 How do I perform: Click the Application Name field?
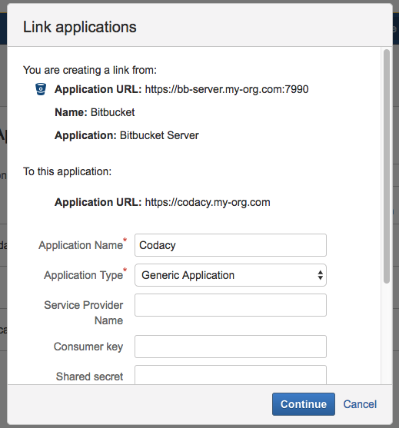tap(231, 245)
